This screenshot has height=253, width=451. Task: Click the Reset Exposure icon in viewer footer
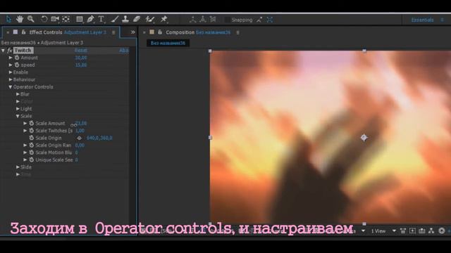click(442, 231)
